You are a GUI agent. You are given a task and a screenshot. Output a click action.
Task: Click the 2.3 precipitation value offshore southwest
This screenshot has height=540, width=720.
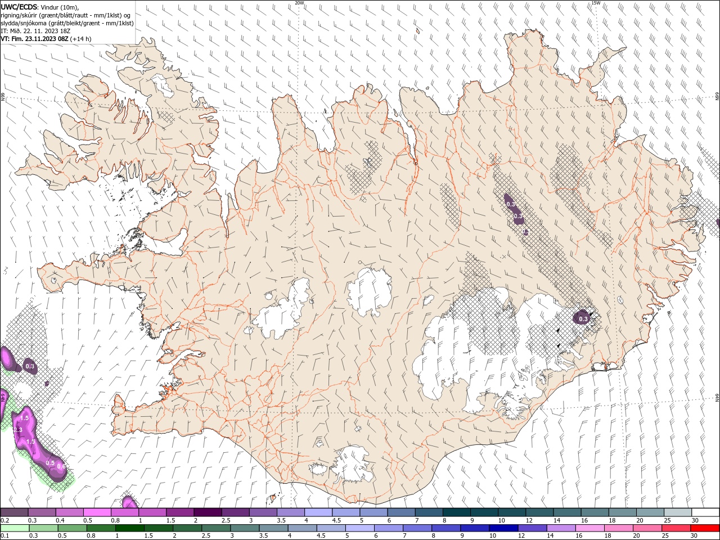17,430
